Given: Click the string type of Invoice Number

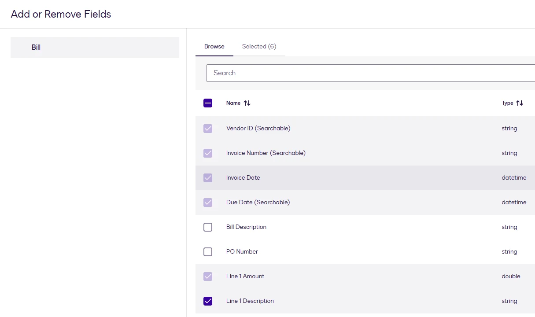Looking at the screenshot, I should [x=509, y=153].
